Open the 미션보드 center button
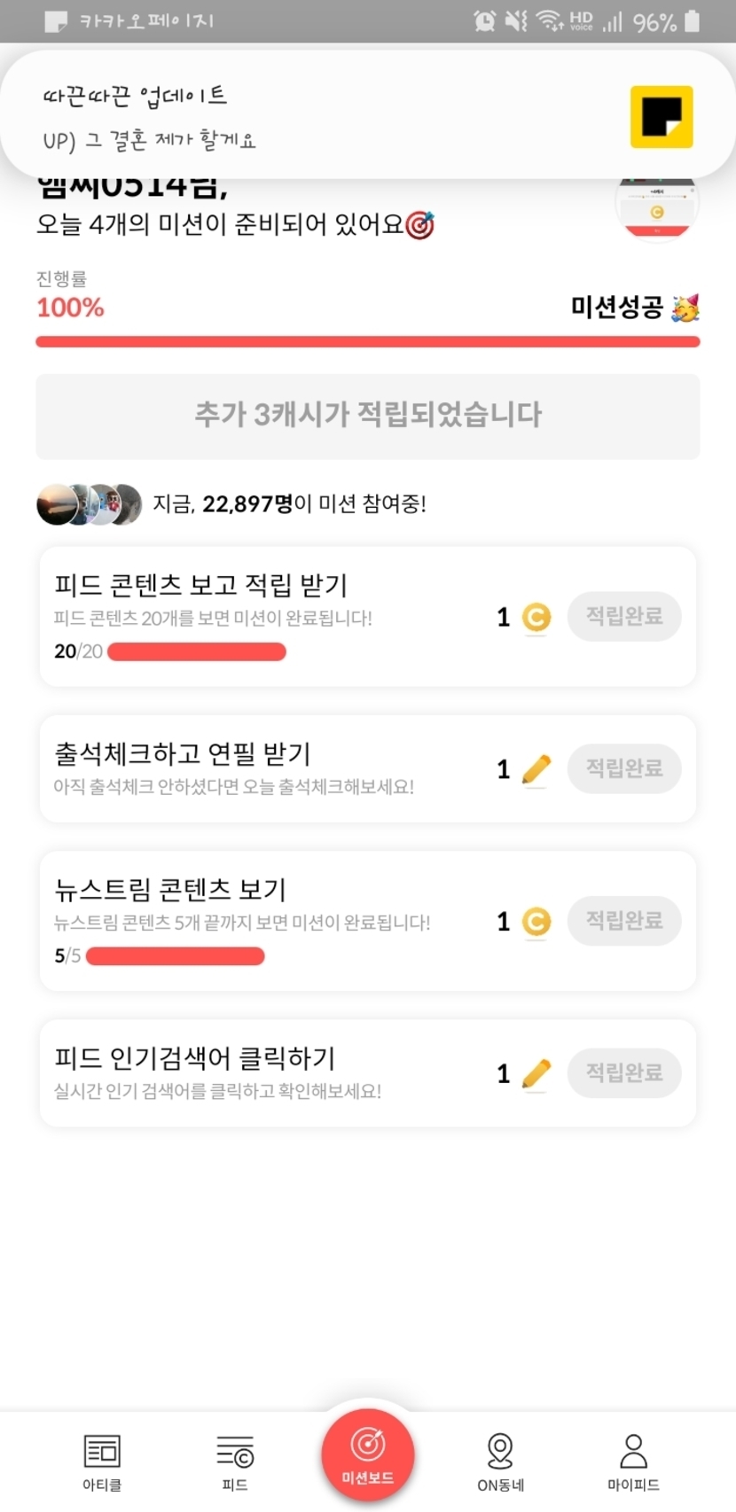This screenshot has height=1512, width=736. (367, 1454)
